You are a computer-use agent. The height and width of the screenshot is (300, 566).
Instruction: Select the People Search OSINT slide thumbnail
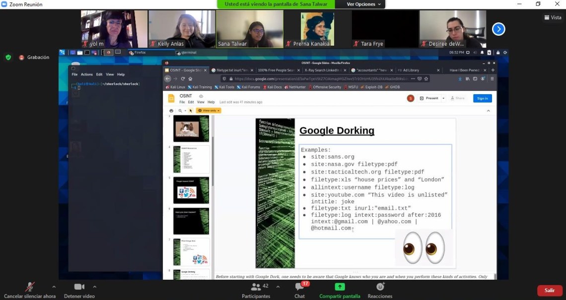(x=191, y=190)
